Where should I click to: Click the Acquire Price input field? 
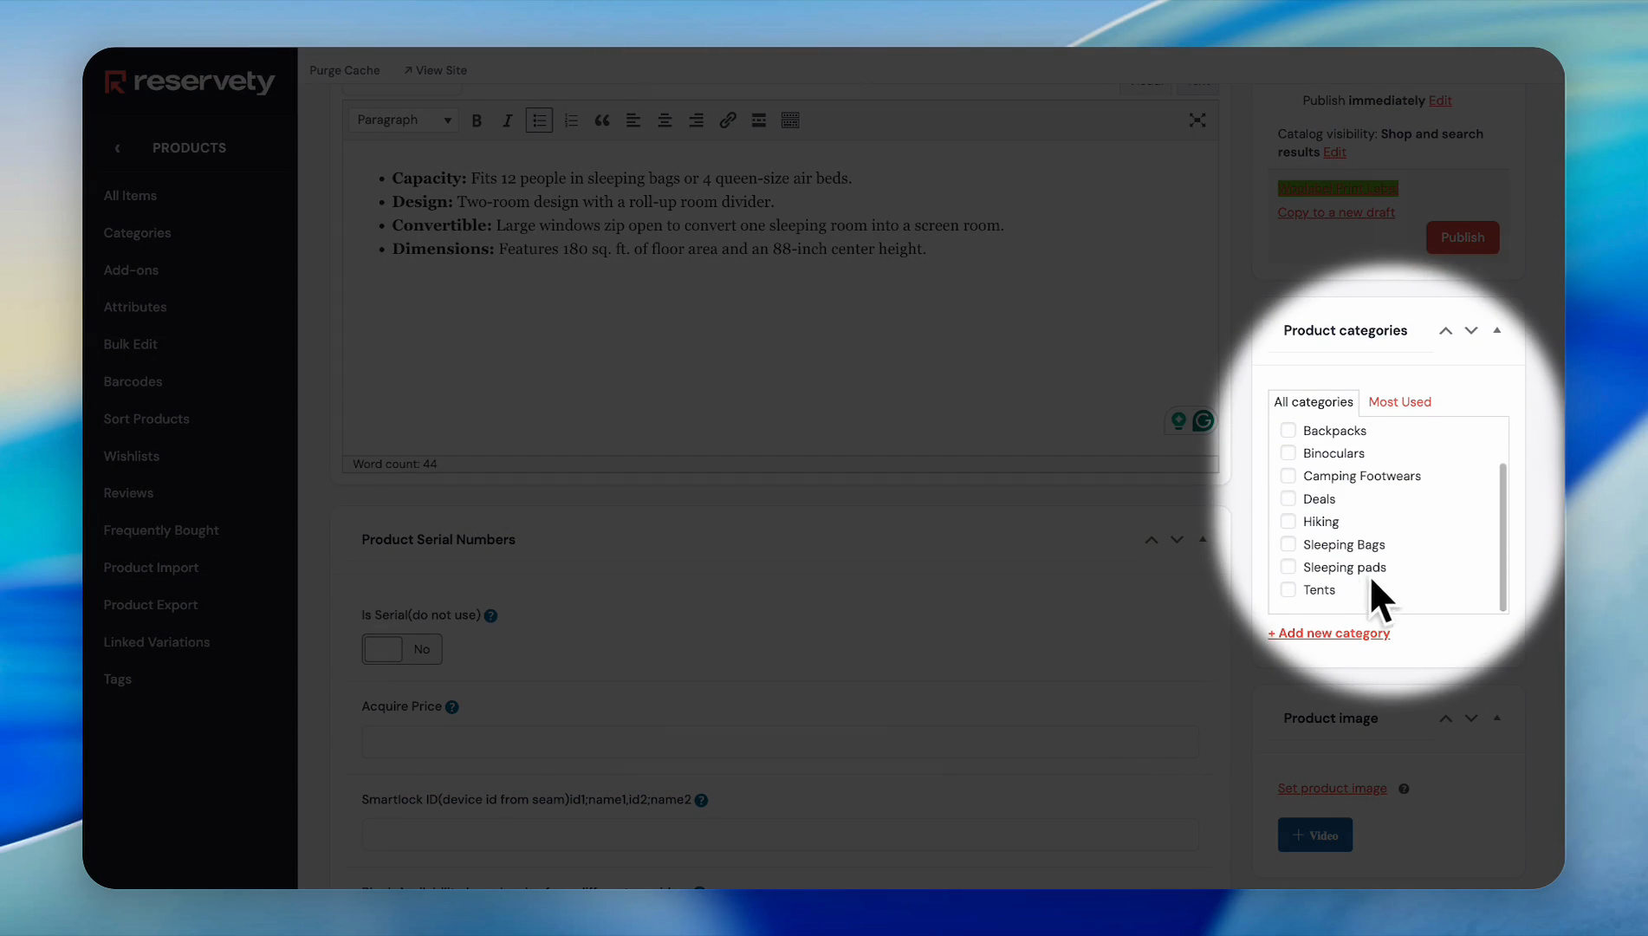click(780, 742)
